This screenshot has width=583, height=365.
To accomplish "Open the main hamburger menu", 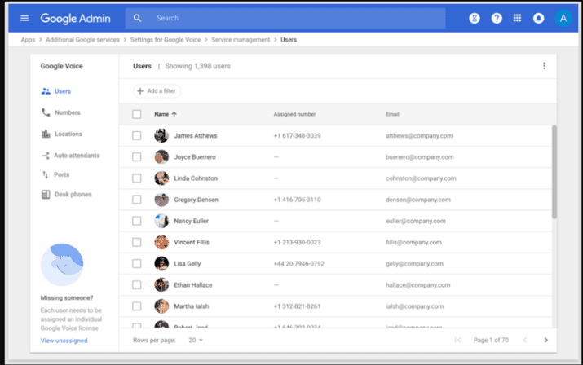I will (x=24, y=18).
